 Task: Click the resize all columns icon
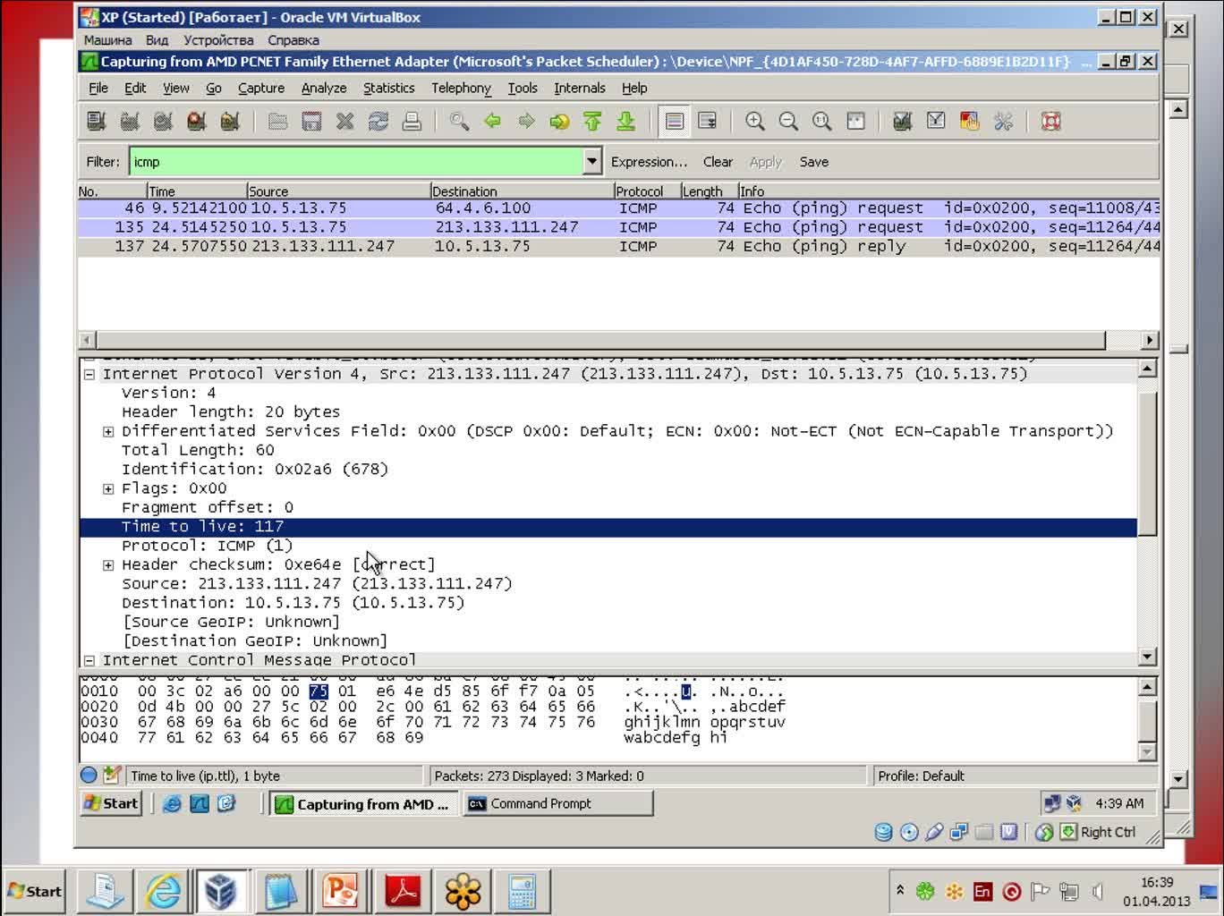click(855, 122)
